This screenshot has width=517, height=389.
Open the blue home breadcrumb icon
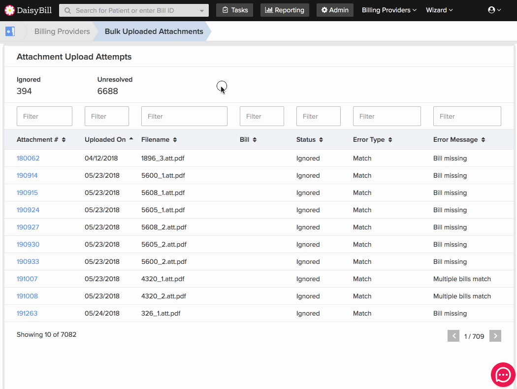coord(10,32)
